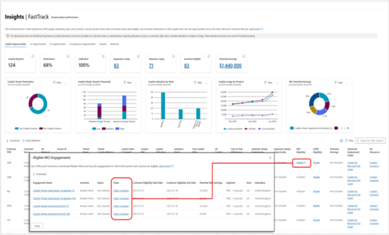
Task: Focus the table search input field
Action: point(371,141)
